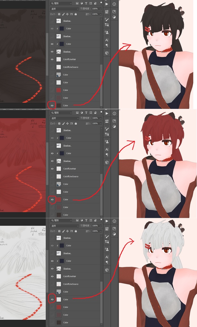
Task: Click type layer filter T icon, brown-hair panel
Action: (86, 3)
